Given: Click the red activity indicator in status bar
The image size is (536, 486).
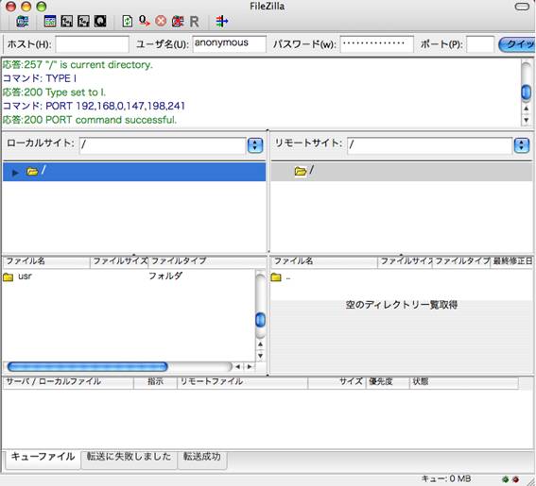Looking at the screenshot, I should pyautogui.click(x=515, y=479).
